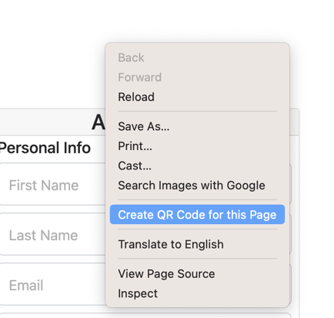The height and width of the screenshot is (318, 334).
Task: Click Translate to English menu item
Action: click(x=197, y=244)
